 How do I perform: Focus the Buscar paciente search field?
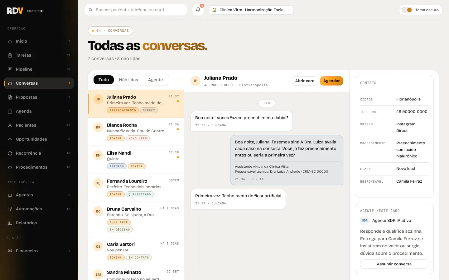tap(136, 10)
